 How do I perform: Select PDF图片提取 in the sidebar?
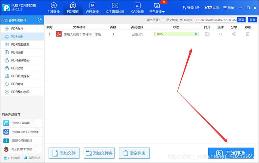22,76
